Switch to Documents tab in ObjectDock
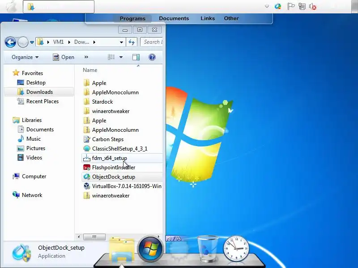Screen dimensions: 358x268 (x=174, y=18)
